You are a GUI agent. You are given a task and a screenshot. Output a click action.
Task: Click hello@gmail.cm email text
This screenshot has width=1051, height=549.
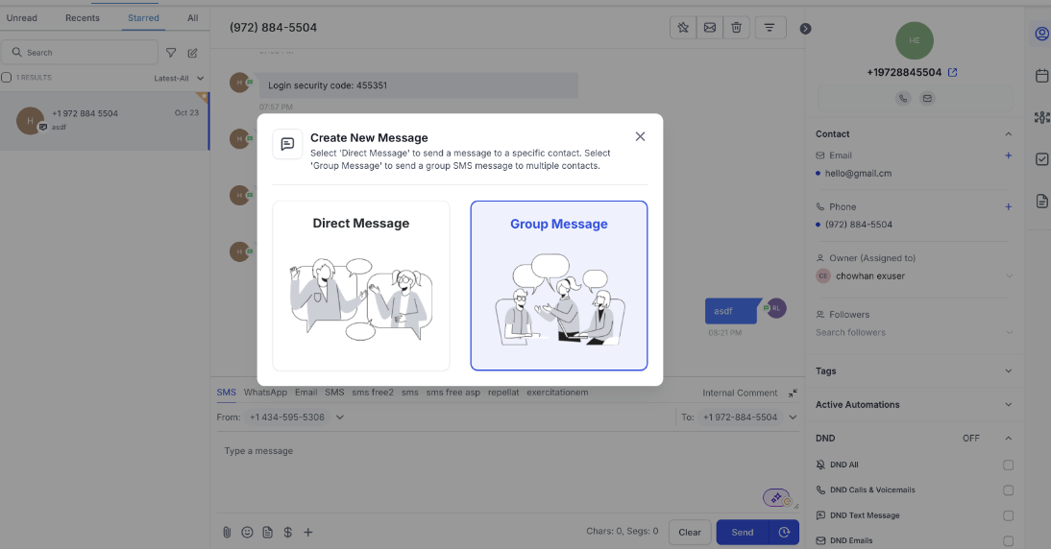pyautogui.click(x=859, y=174)
